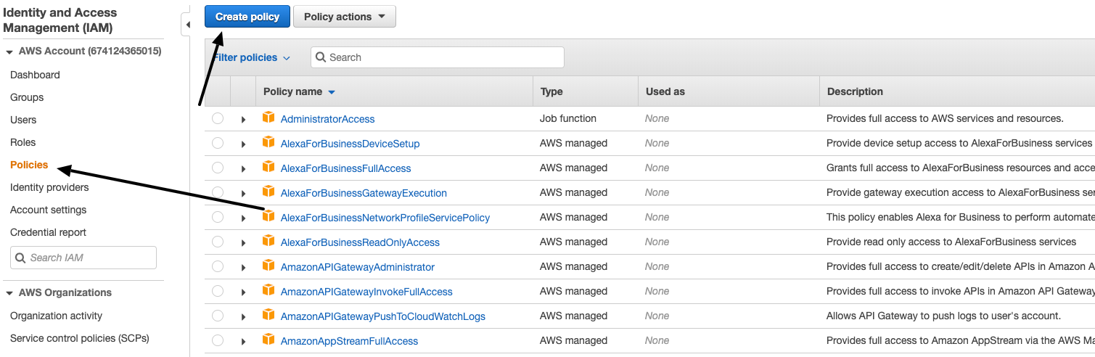Expand the AlexaForBusinessReadOnlyAccess row details
Image resolution: width=1095 pixels, height=357 pixels.
click(243, 243)
